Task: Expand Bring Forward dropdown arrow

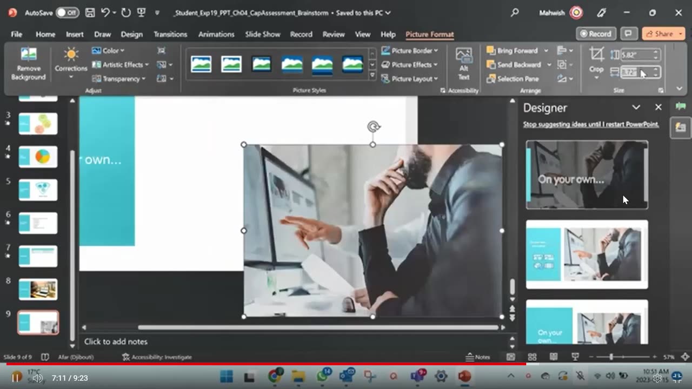Action: coord(546,51)
